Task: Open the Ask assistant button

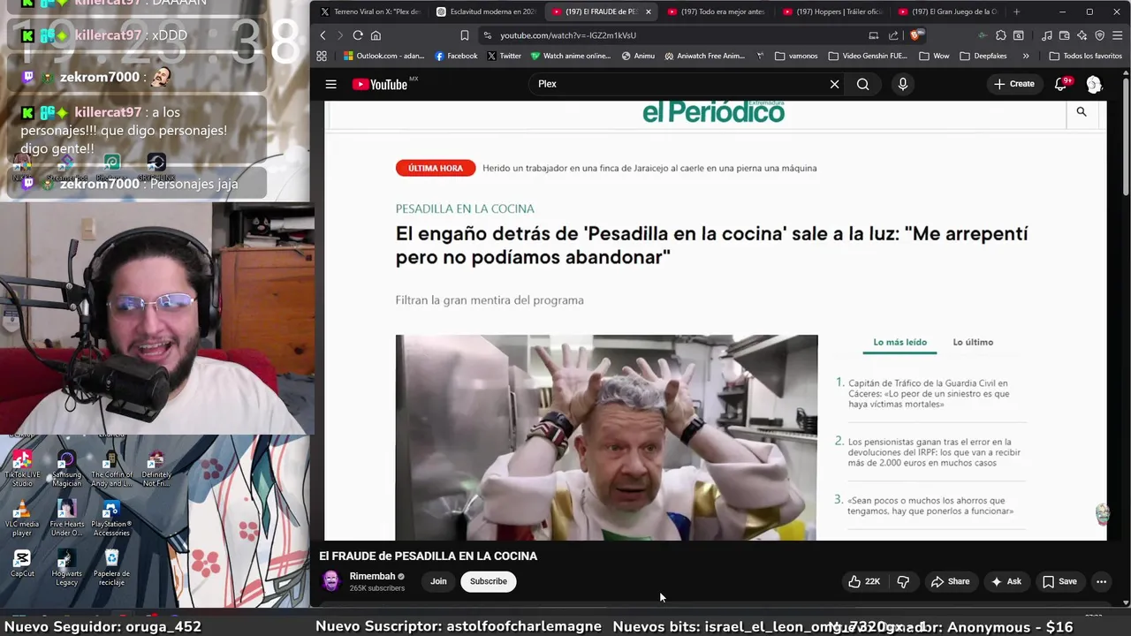Action: (1006, 581)
